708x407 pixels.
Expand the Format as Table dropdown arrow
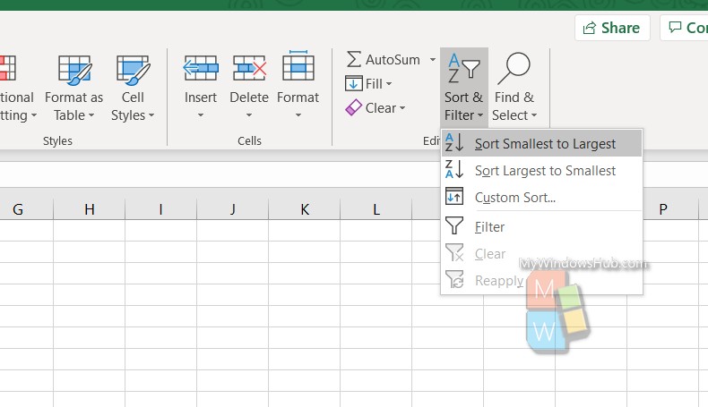[91, 115]
